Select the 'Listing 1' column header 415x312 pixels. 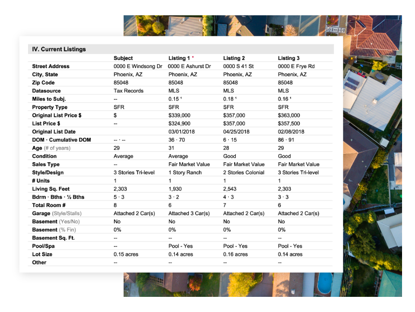pos(179,58)
